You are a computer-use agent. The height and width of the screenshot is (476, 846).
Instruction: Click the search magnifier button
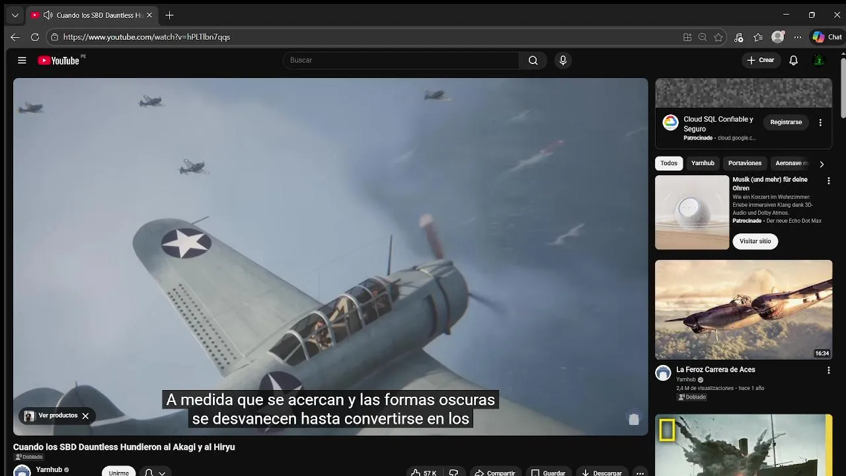tap(533, 60)
